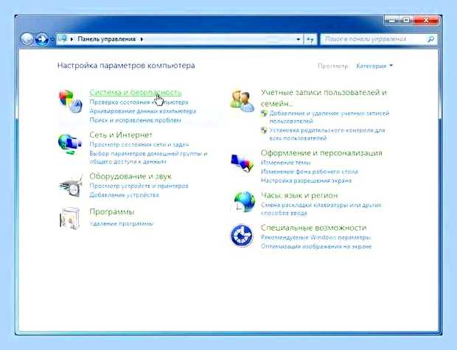This screenshot has height=350, width=457.
Task: Click the Ease of Access icon
Action: click(242, 235)
